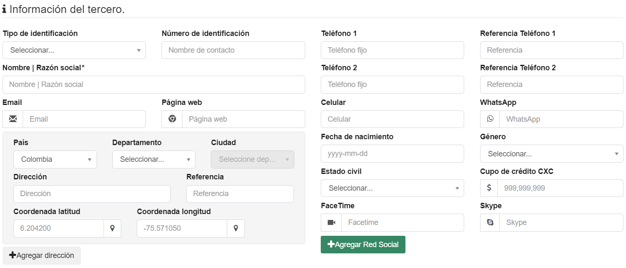Click the Referencia Teléfono 1 field
The width and height of the screenshot is (626, 268).
tap(551, 50)
